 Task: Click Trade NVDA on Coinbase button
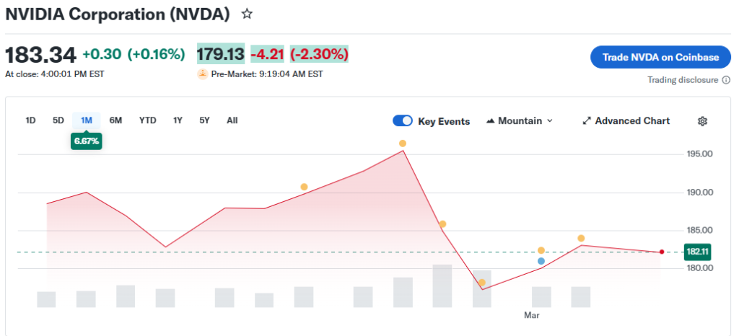click(660, 58)
